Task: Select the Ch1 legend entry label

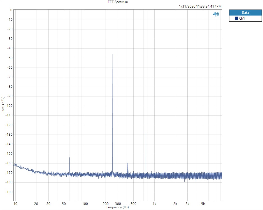Action: point(242,19)
